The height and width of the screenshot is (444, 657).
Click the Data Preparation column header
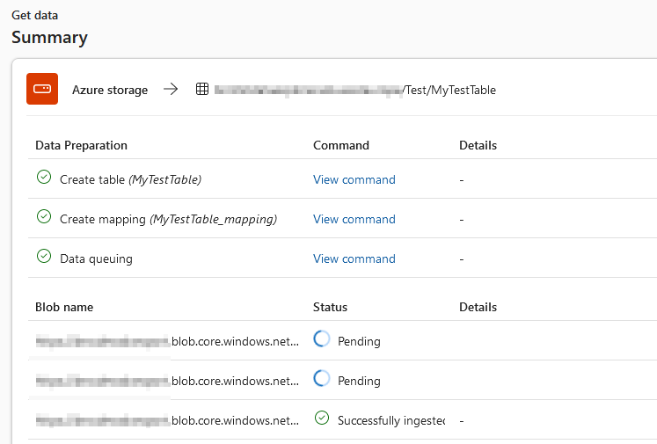coord(81,145)
